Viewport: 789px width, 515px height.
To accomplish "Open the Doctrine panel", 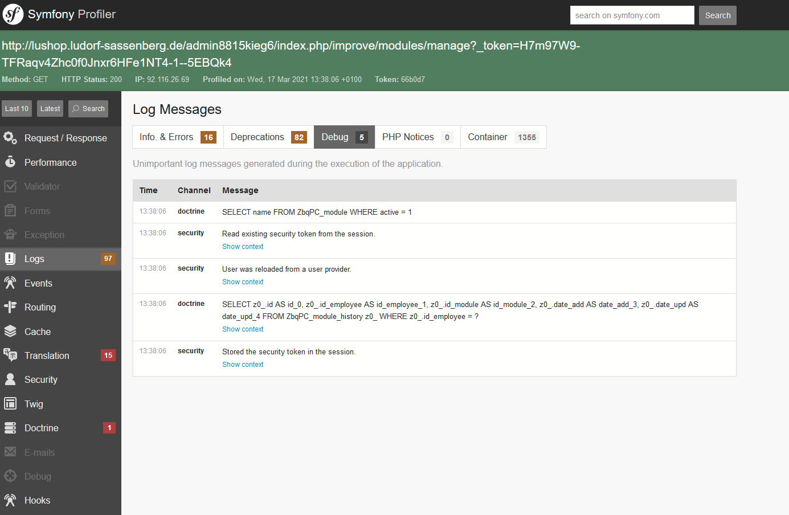I will tap(60, 428).
